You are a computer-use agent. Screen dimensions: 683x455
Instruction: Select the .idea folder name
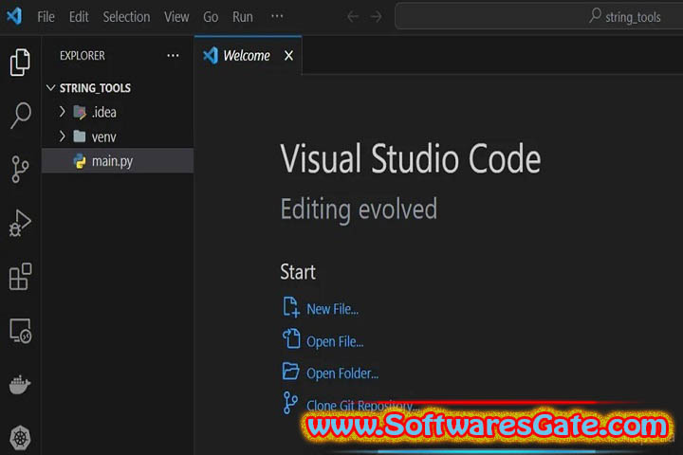(x=104, y=113)
